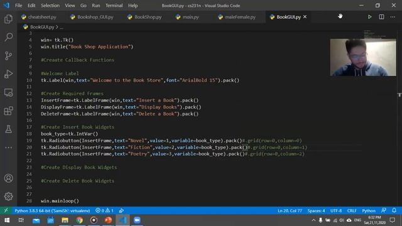Image resolution: width=402 pixels, height=226 pixels.
Task: Open Zoom from taskbar
Action: click(x=137, y=220)
